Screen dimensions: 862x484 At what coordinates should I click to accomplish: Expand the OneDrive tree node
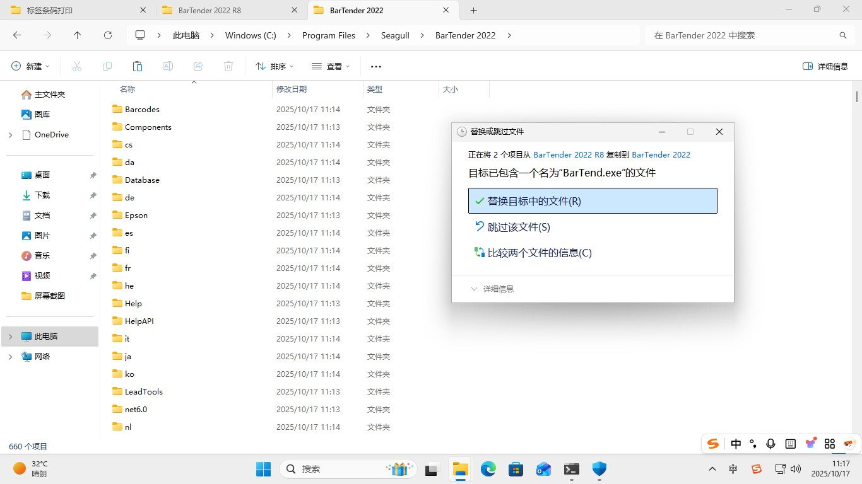tap(11, 134)
